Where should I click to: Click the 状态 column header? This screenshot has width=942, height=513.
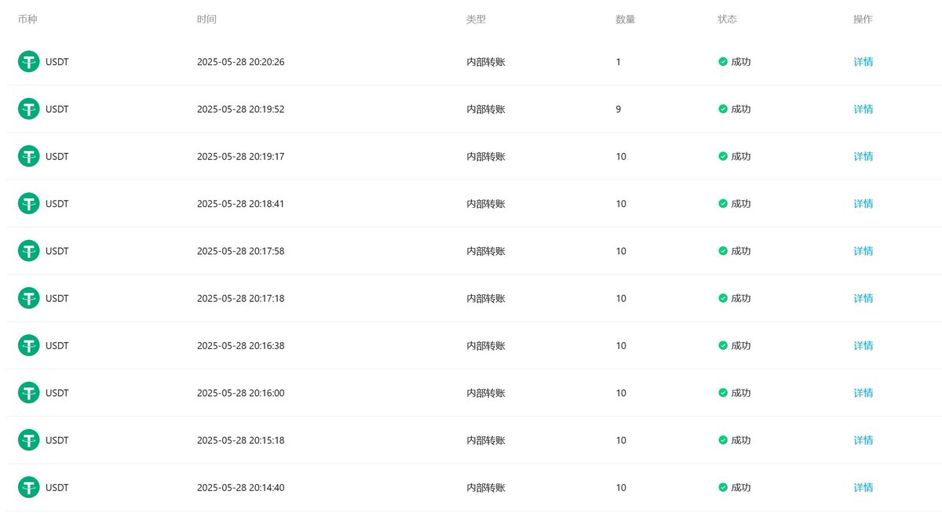[728, 19]
